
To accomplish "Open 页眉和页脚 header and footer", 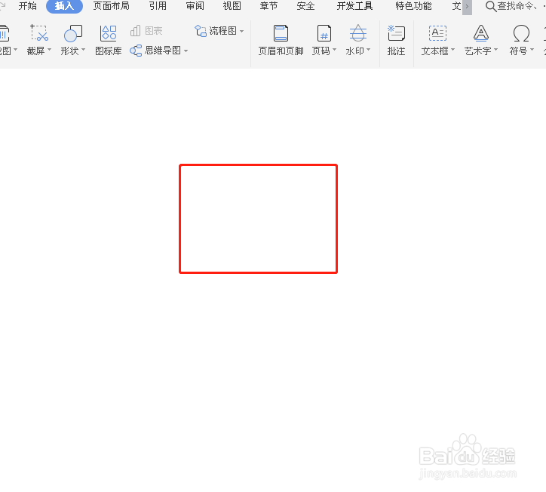I will coord(281,41).
